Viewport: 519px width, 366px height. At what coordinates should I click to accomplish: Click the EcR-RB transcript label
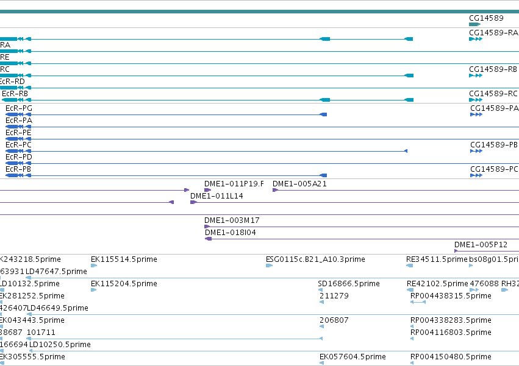click(x=15, y=94)
